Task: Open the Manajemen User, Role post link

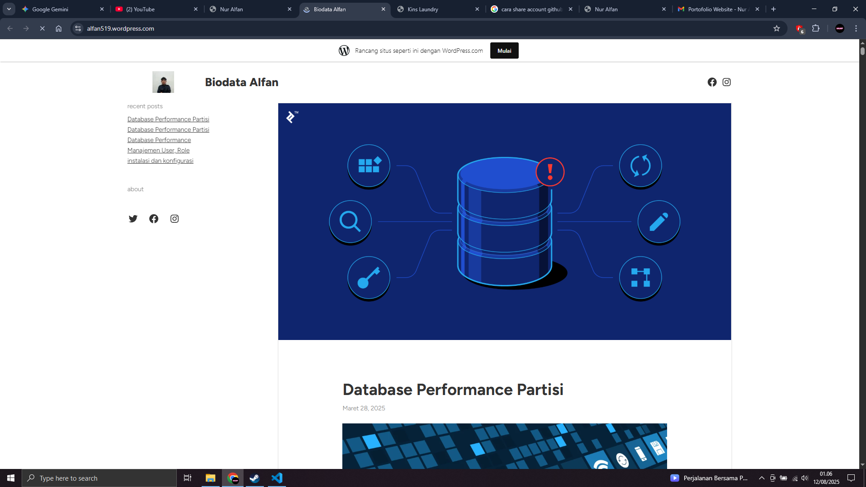Action: (158, 150)
